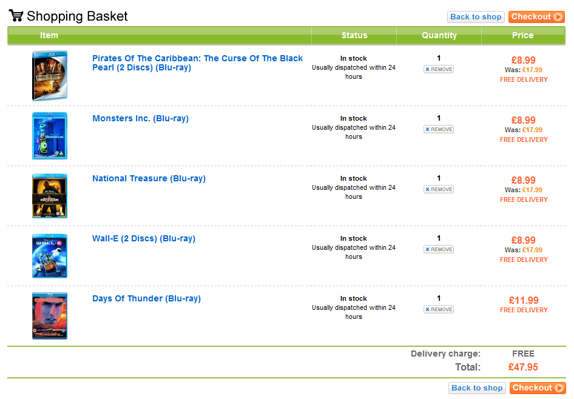
Task: Remove Wall-E from basket
Action: 439,249
